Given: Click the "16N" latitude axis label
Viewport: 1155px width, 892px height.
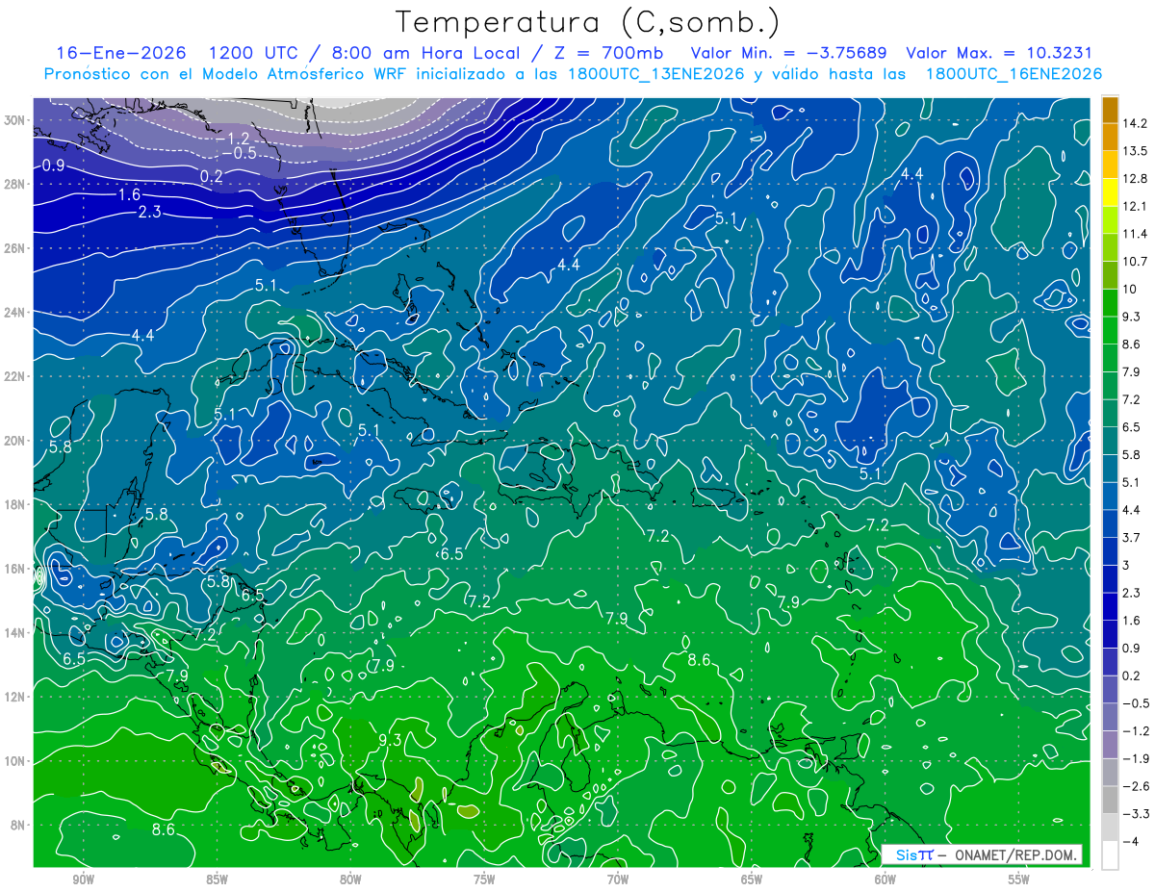Looking at the screenshot, I should (14, 569).
